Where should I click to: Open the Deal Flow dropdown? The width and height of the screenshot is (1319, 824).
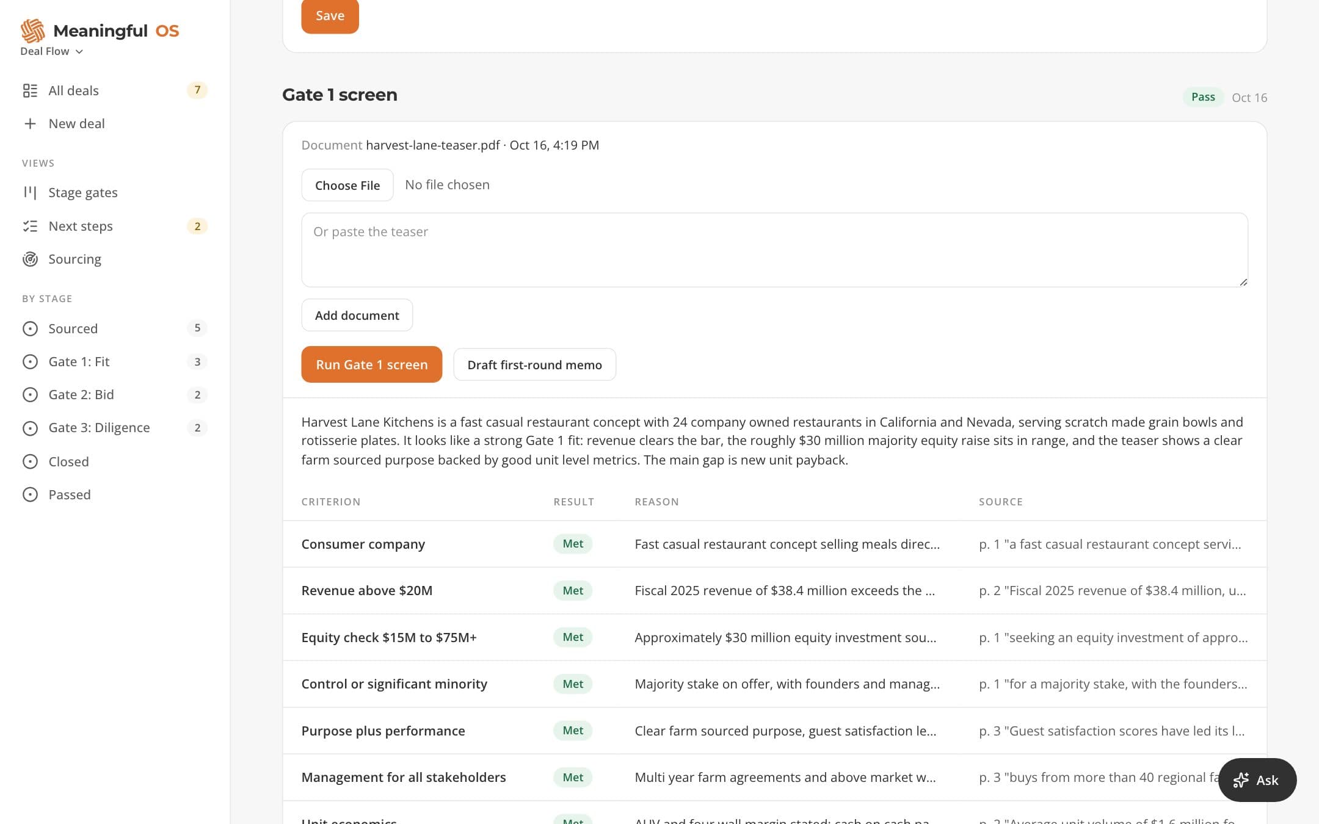tap(51, 51)
